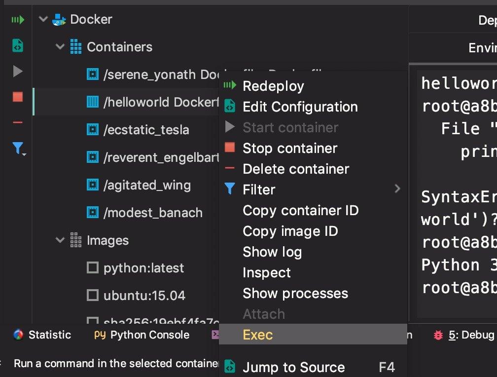This screenshot has width=497, height=377.
Task: Open the Filter submenu arrow
Action: [x=397, y=189]
